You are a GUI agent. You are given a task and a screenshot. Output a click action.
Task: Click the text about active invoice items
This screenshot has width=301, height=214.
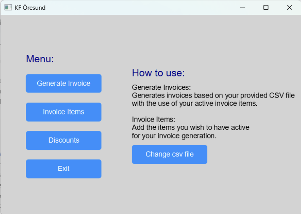pyautogui.click(x=194, y=104)
